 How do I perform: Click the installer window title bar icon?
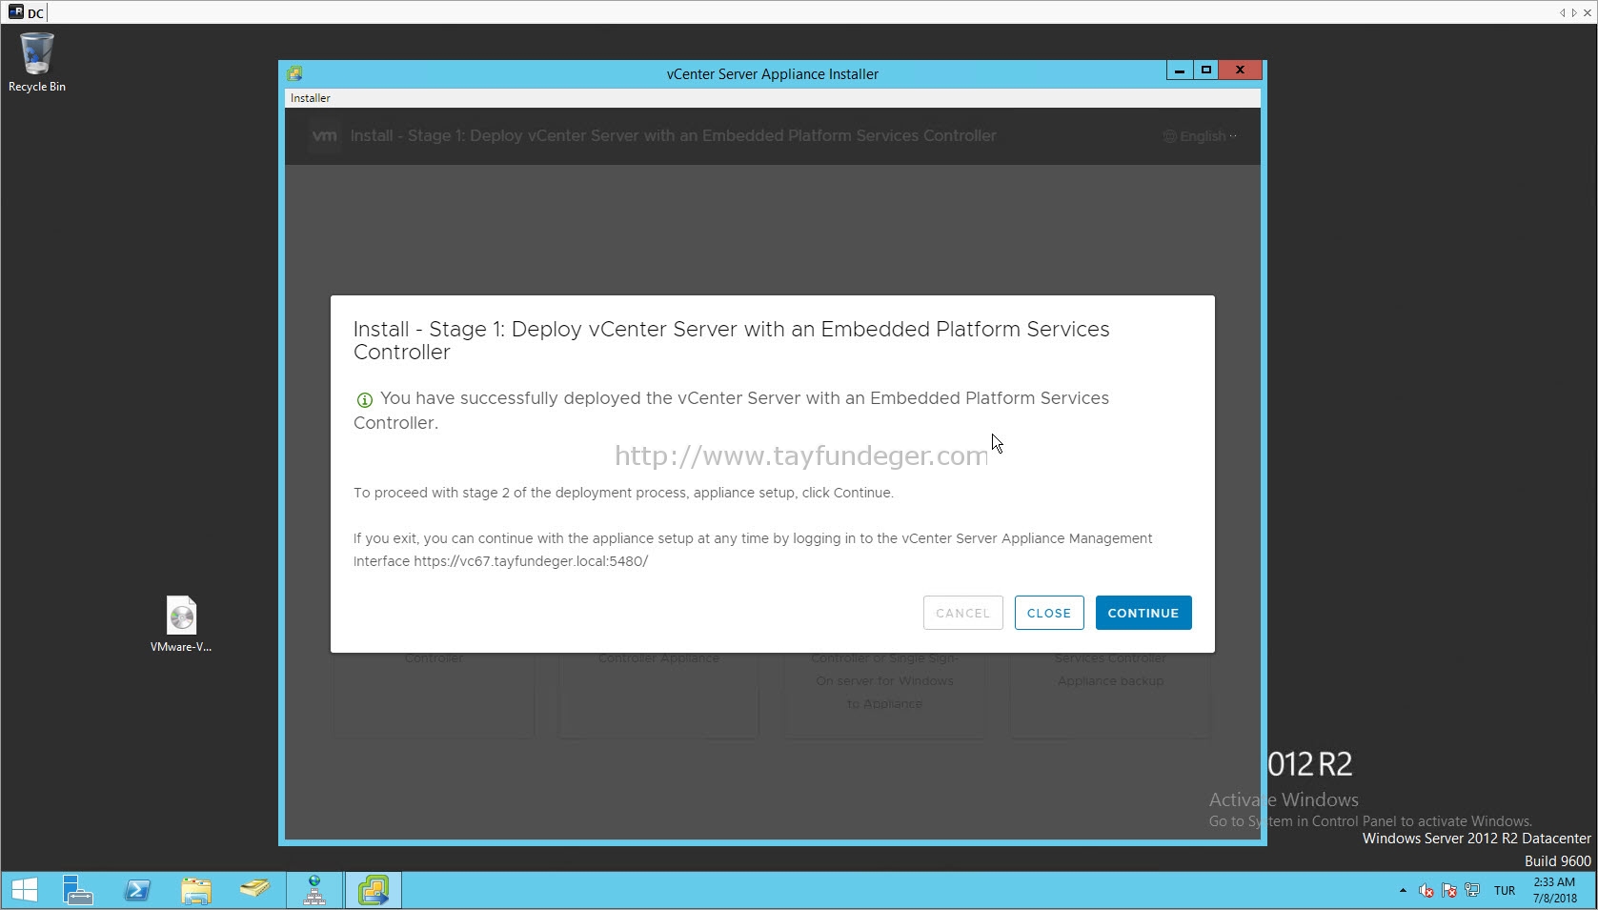click(x=294, y=73)
